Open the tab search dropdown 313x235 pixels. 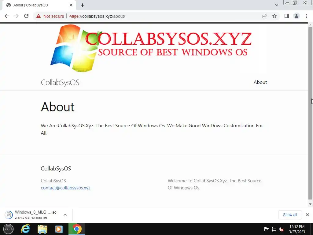(x=276, y=5)
